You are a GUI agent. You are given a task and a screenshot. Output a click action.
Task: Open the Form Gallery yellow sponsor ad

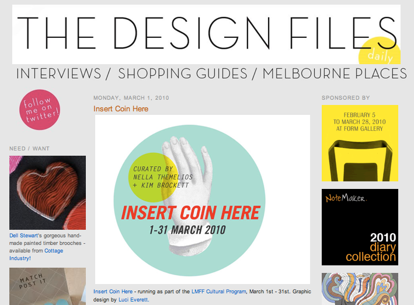[x=360, y=143]
